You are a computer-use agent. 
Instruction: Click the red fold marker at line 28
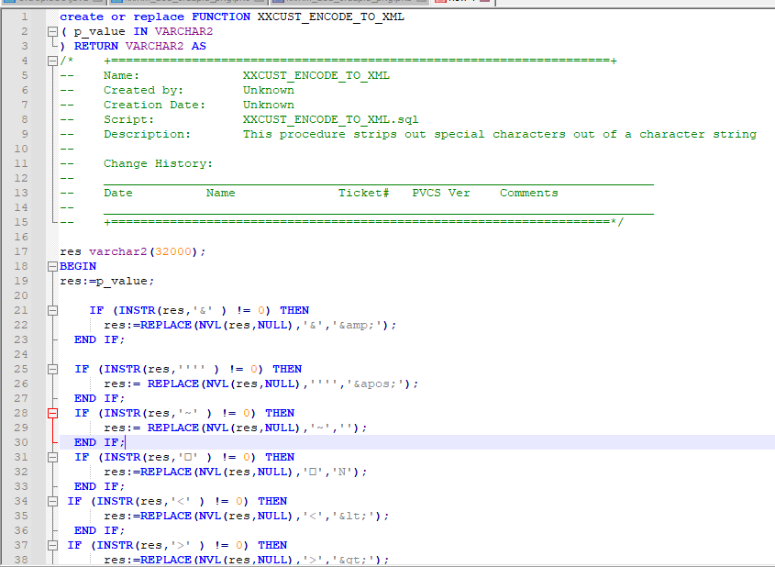(52, 413)
